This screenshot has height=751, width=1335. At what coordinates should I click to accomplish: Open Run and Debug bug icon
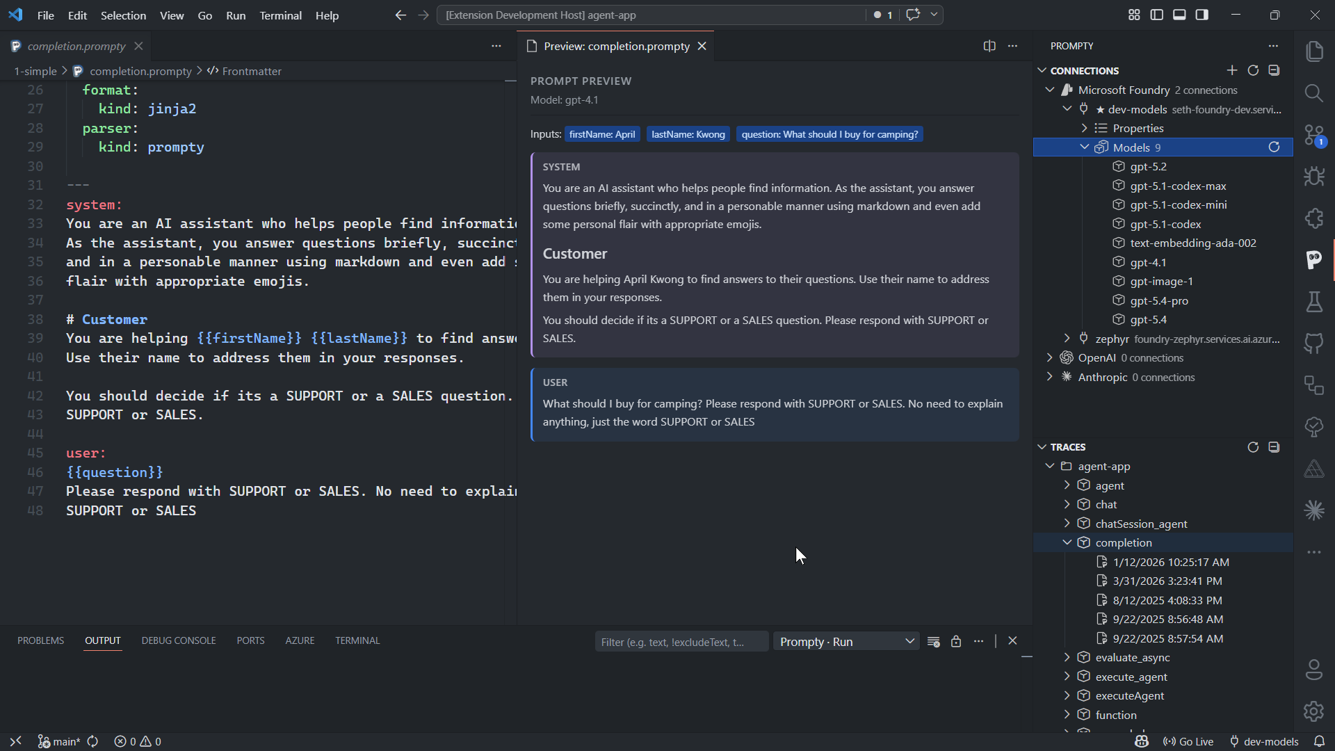click(1315, 176)
